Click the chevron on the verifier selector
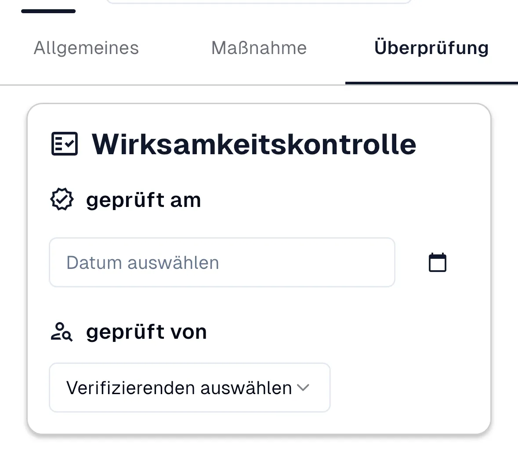 point(304,387)
